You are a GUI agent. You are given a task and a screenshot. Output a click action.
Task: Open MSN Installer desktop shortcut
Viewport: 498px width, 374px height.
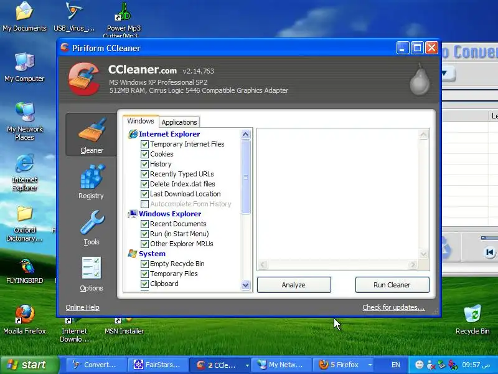[124, 326]
